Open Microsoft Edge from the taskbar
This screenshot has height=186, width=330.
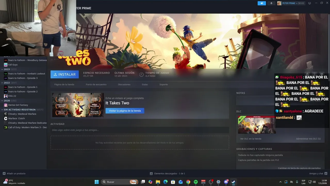pos(166,182)
